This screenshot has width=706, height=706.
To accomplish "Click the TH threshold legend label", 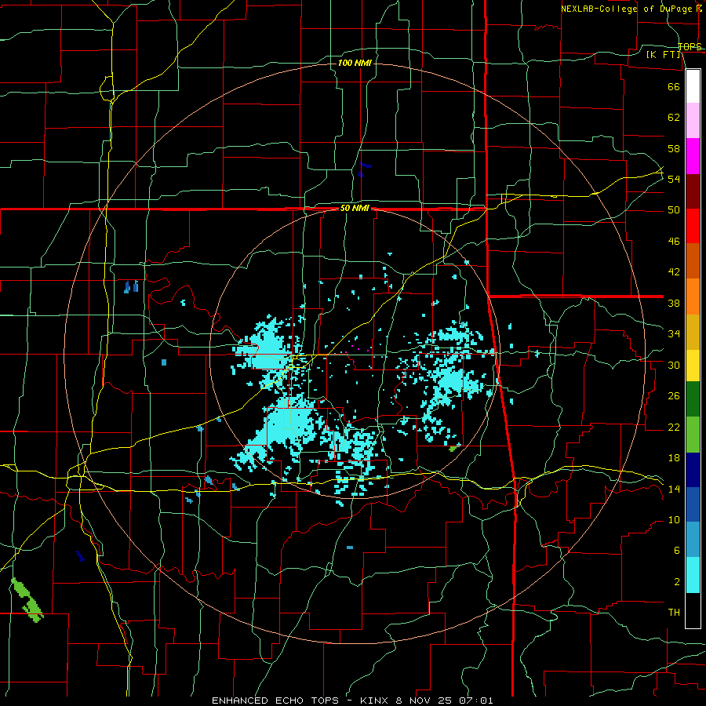I will coord(674,613).
